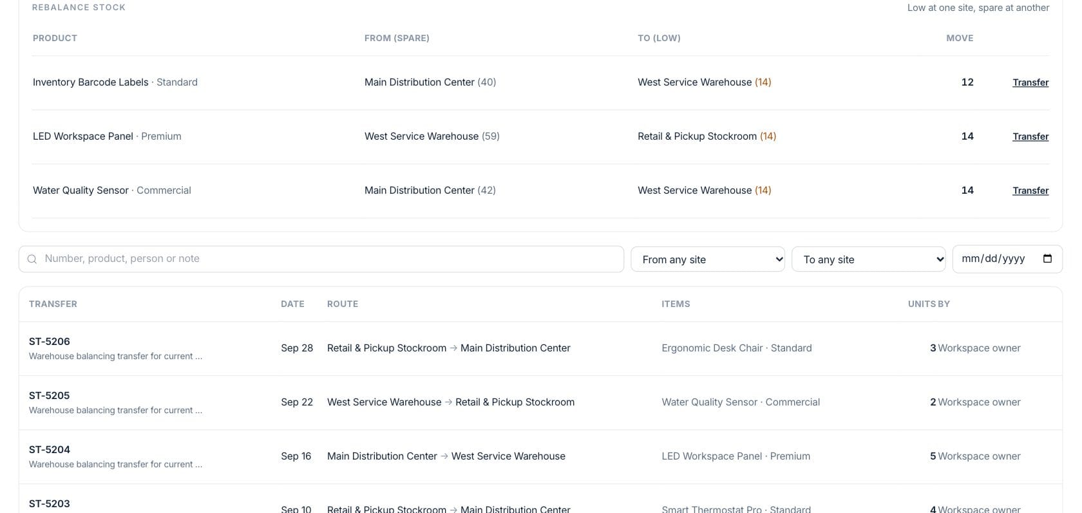Click the mm/dd/yyyy date field
This screenshot has width=1082, height=513.
1007,259
